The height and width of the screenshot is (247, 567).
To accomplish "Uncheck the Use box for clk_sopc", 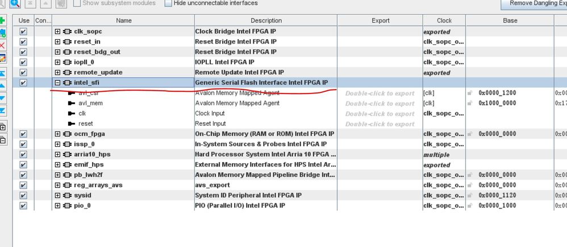I will (23, 32).
